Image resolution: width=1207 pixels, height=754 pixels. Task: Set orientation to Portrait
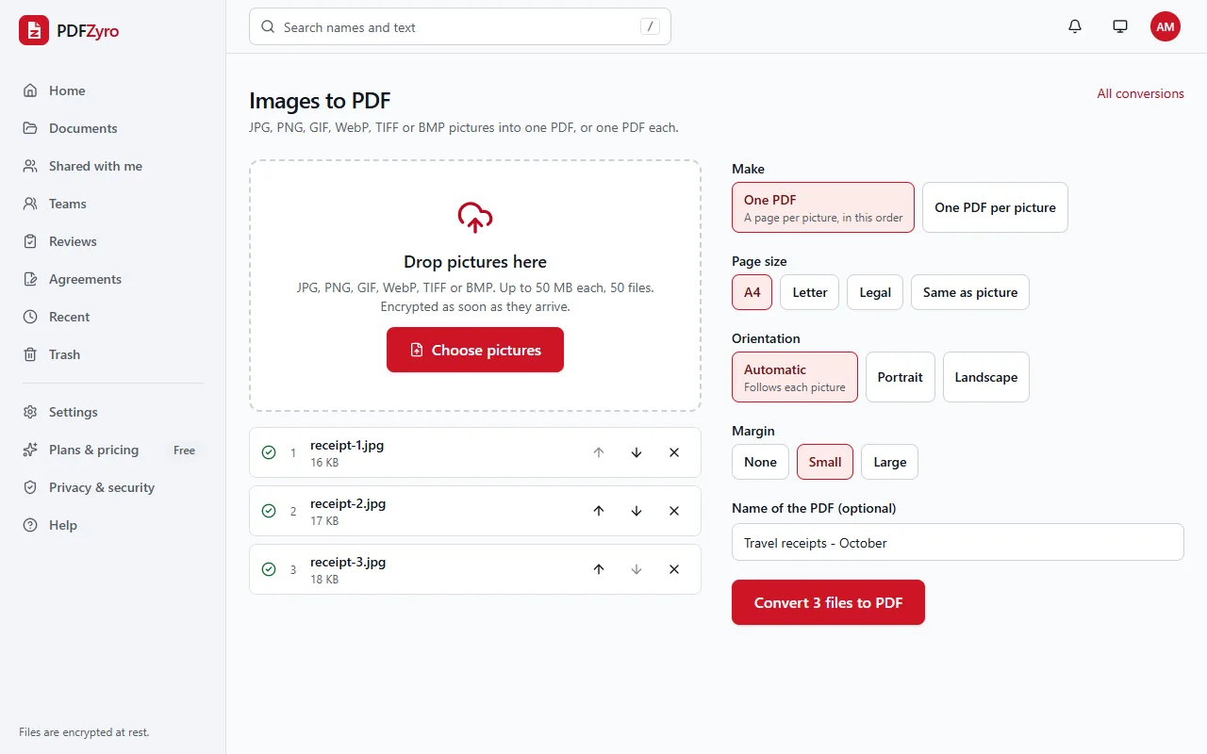coord(901,377)
